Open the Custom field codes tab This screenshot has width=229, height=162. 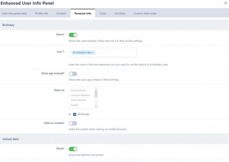(x=145, y=13)
